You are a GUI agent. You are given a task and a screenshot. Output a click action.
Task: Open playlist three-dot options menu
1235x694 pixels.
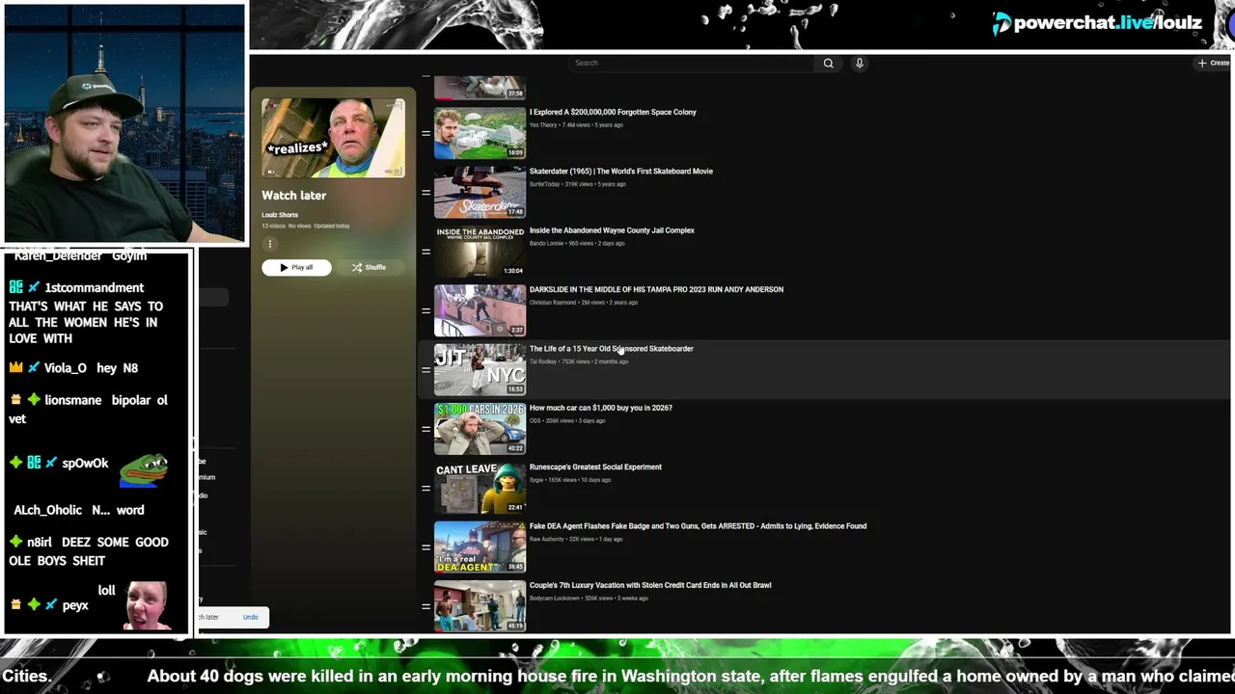click(x=270, y=244)
